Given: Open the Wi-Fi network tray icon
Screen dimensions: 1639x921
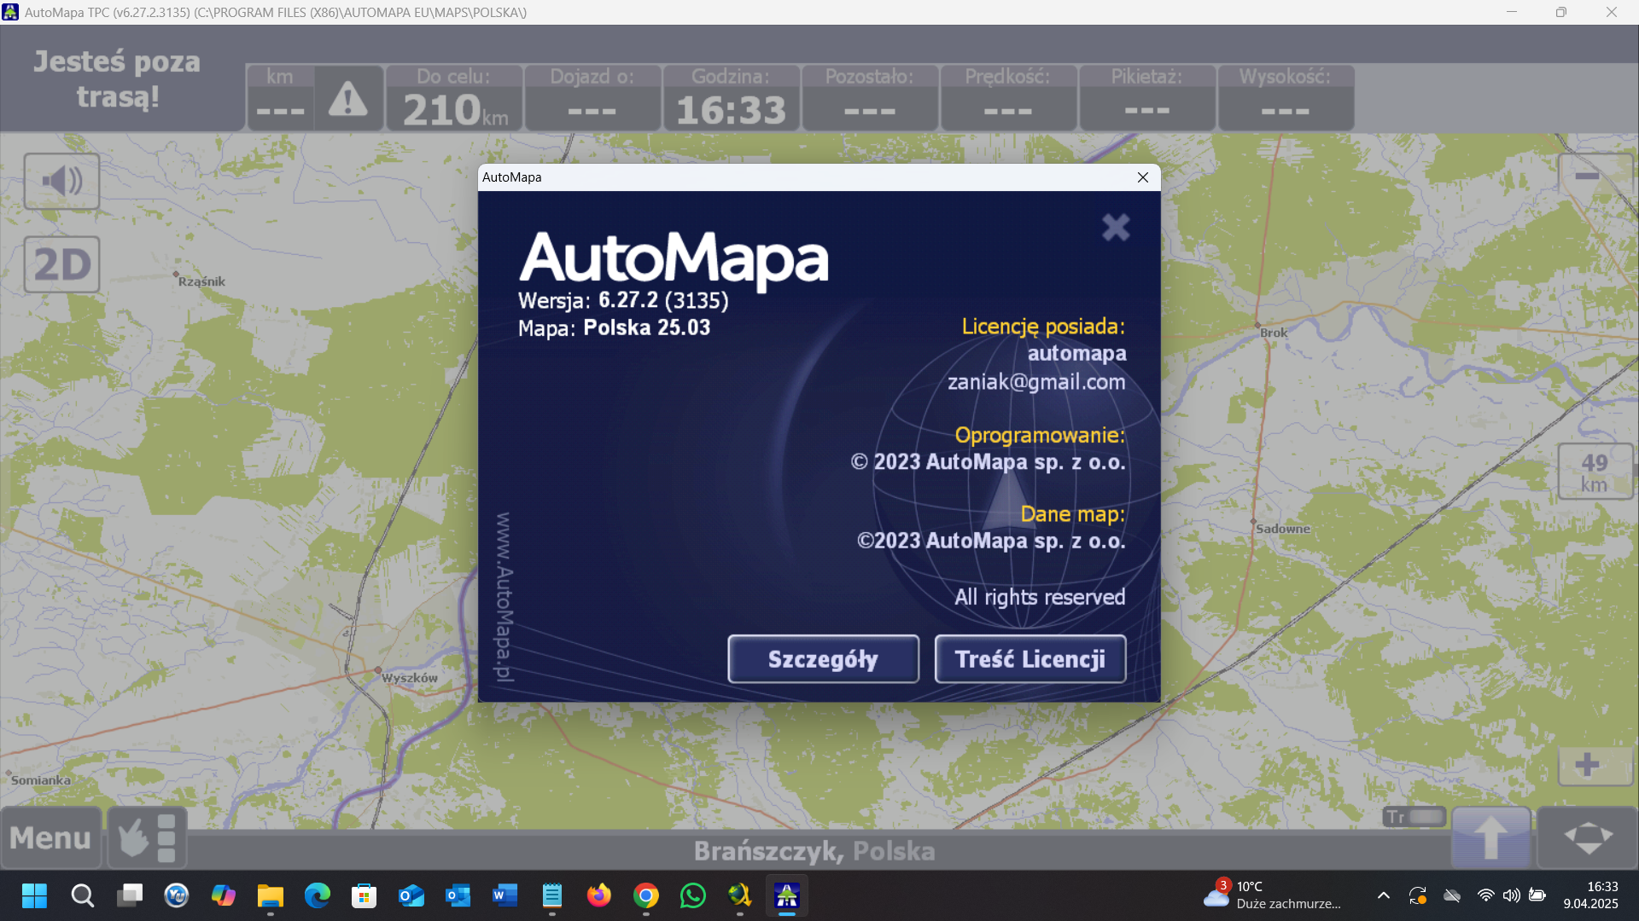Looking at the screenshot, I should click(x=1485, y=895).
